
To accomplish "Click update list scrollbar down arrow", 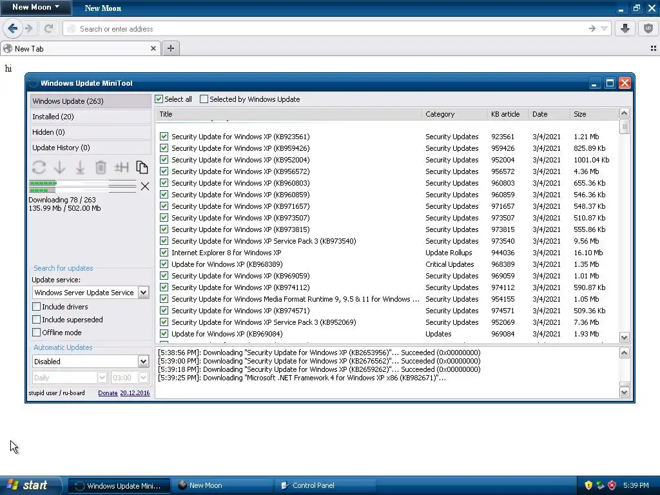I will (624, 338).
